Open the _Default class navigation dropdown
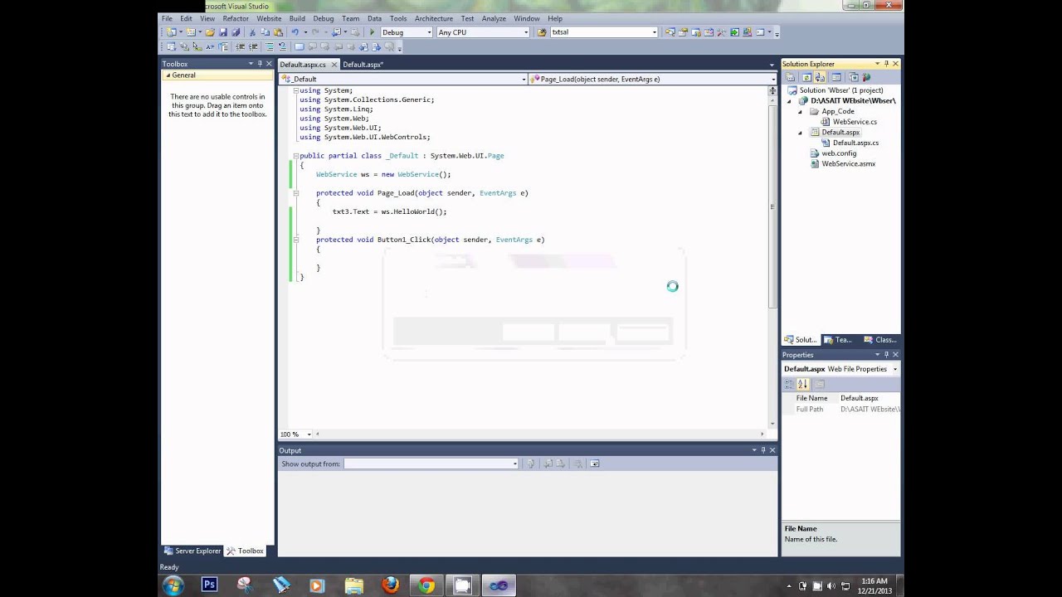 (524, 79)
